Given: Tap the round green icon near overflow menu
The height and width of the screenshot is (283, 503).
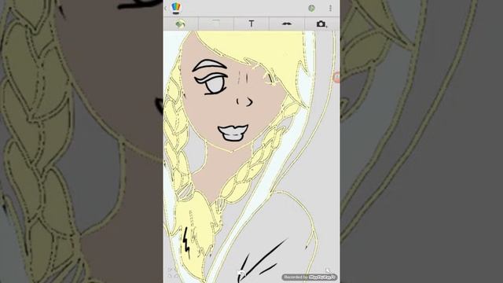Looking at the screenshot, I should point(311,8).
